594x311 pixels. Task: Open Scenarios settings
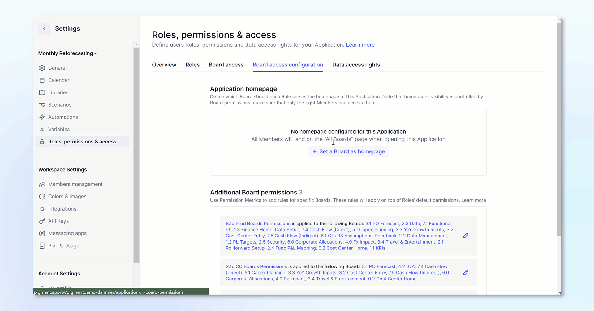tap(83, 105)
